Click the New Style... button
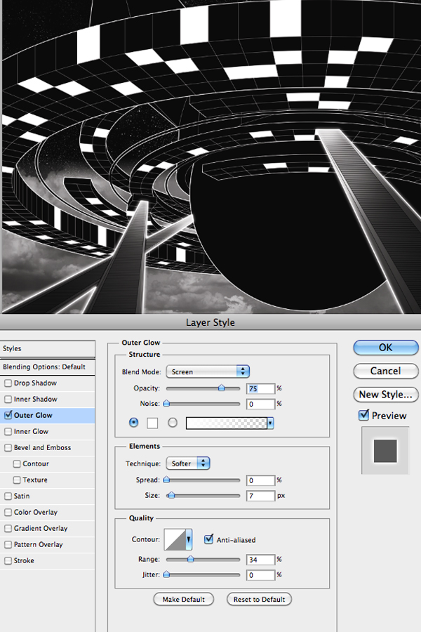 tap(385, 395)
